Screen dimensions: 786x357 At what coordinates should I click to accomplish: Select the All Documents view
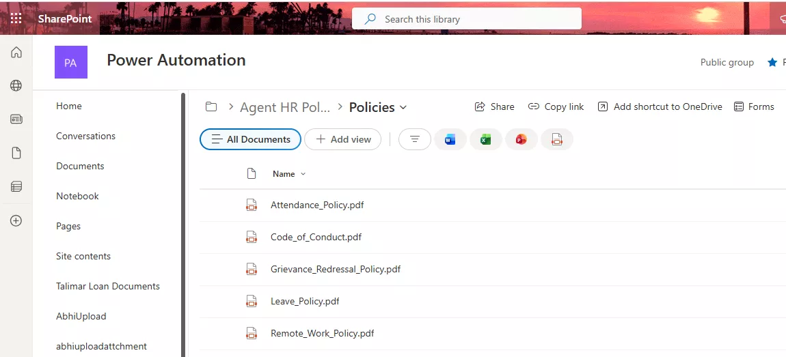250,139
